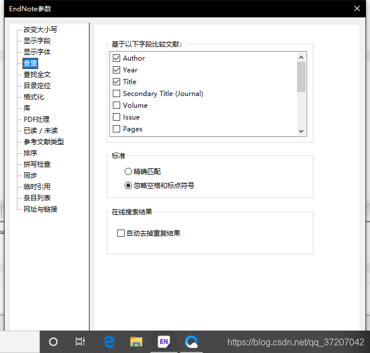
Task: Select 已读 / 未读 preferences
Action: 40,130
